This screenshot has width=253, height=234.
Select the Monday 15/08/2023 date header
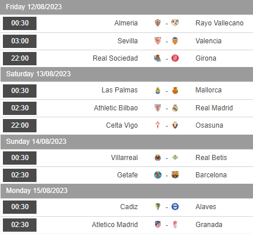(127, 191)
